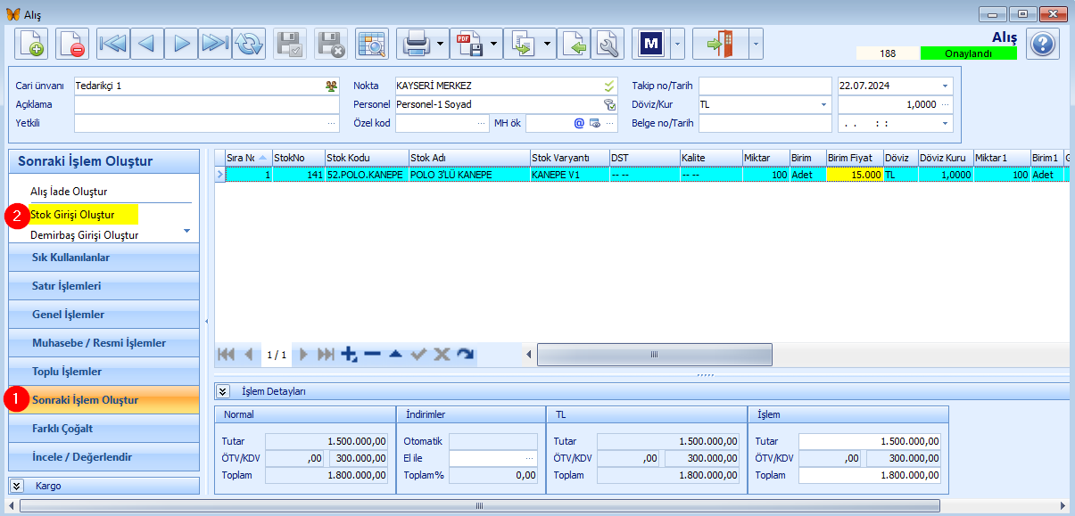Click the printer icon

[415, 43]
